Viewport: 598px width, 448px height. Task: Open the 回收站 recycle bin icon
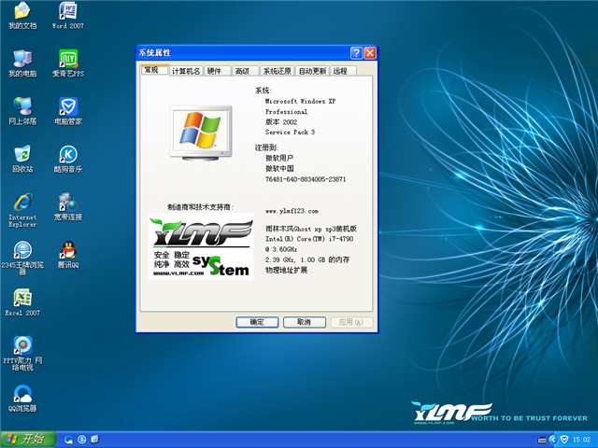tap(22, 159)
